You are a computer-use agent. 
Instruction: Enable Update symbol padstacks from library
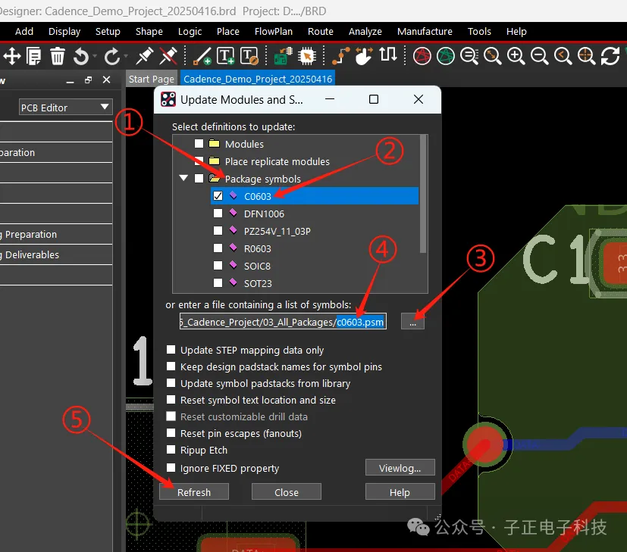tap(171, 382)
